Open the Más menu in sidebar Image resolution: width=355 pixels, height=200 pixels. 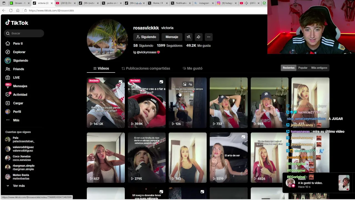16,120
